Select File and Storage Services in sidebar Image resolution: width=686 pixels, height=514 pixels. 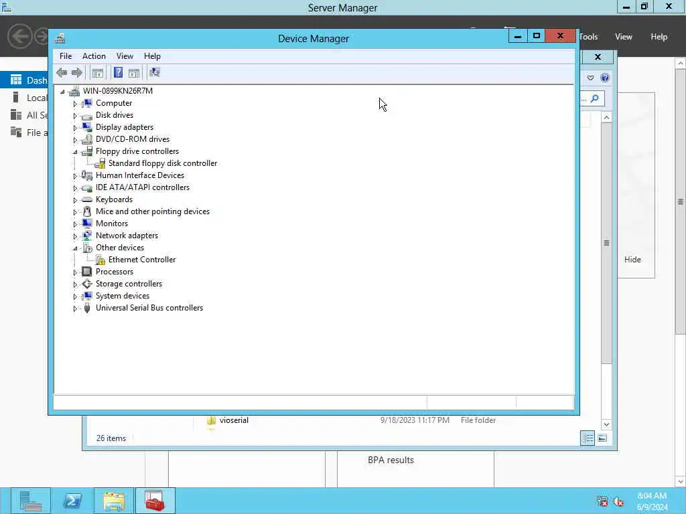25,133
